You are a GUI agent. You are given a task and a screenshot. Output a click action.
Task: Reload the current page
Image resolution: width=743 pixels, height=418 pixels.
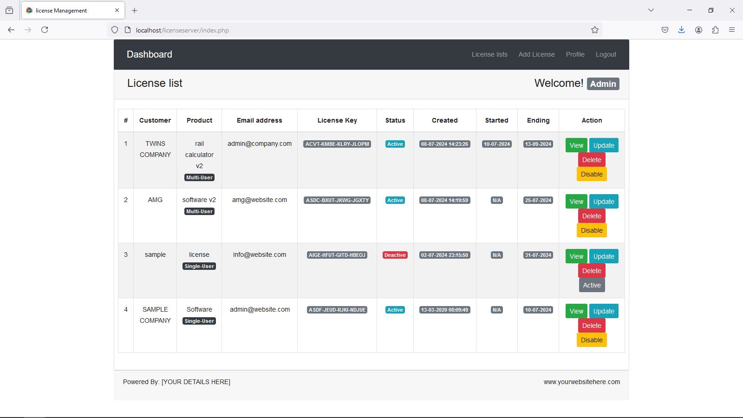45,30
